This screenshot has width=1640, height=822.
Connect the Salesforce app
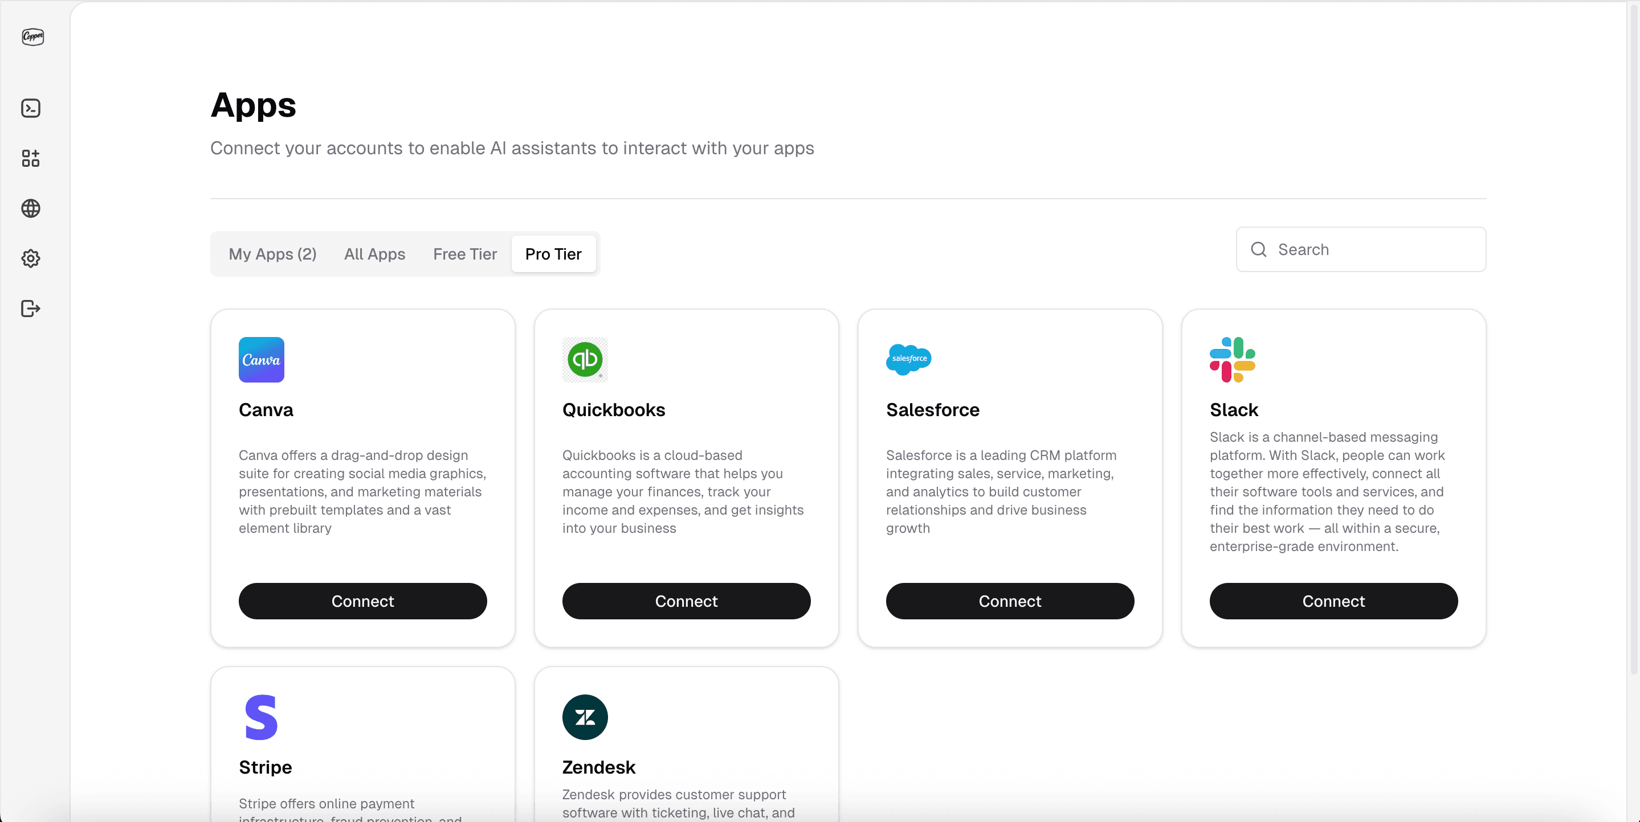(1009, 601)
